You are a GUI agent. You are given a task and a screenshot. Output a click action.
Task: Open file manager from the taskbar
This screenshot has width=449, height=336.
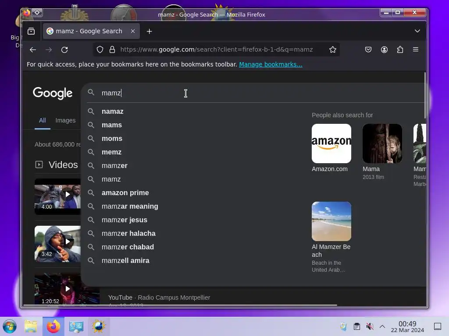(31, 326)
